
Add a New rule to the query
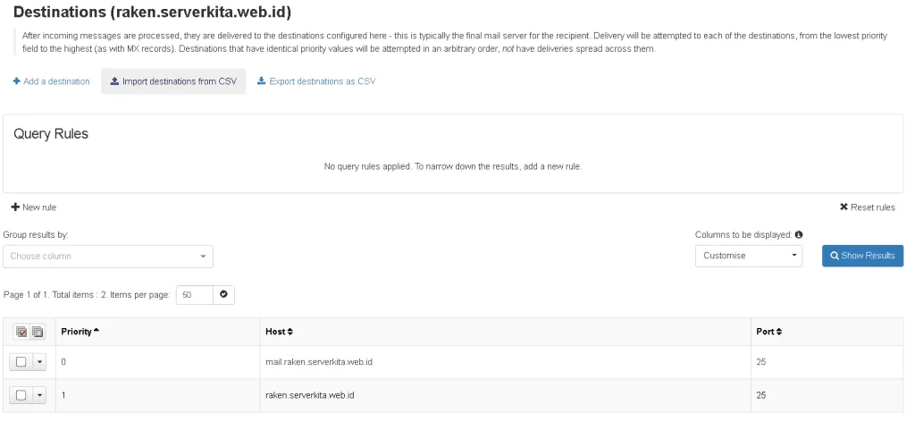[34, 207]
